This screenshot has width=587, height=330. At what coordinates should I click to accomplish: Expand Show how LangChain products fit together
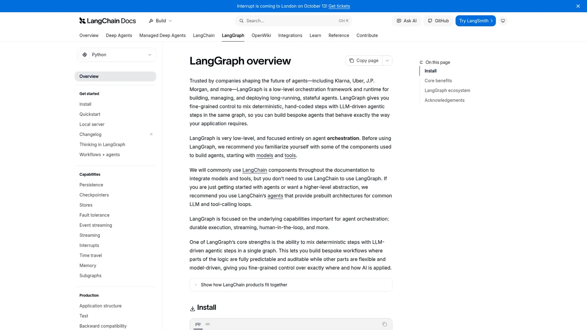[x=291, y=285]
